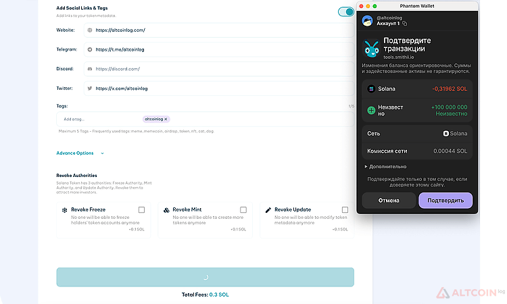
Task: Toggle the Add Social Links & Tags switch
Action: pos(346,12)
